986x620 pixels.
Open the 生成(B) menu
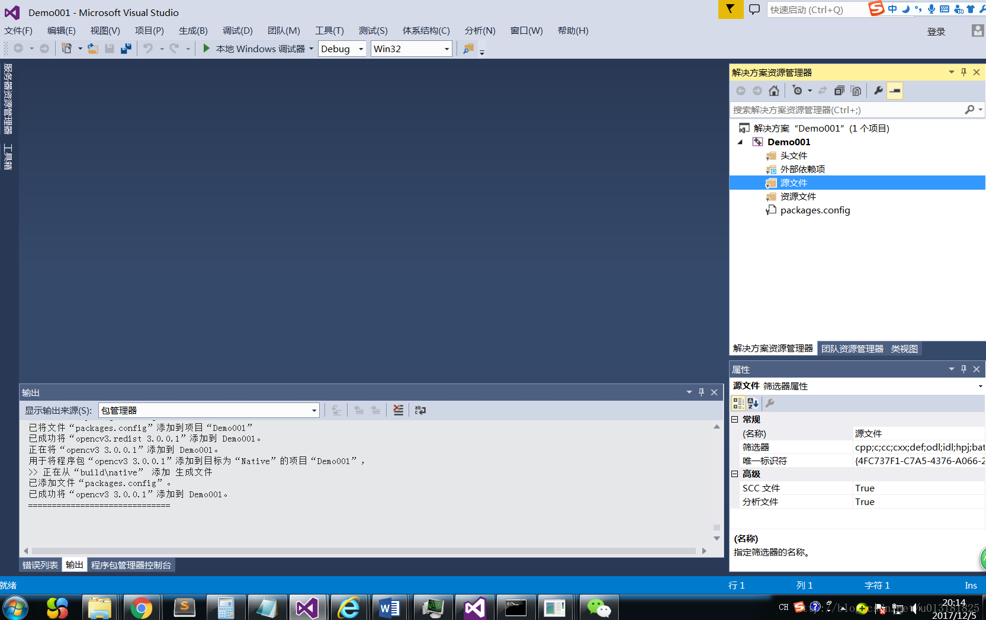pyautogui.click(x=193, y=30)
